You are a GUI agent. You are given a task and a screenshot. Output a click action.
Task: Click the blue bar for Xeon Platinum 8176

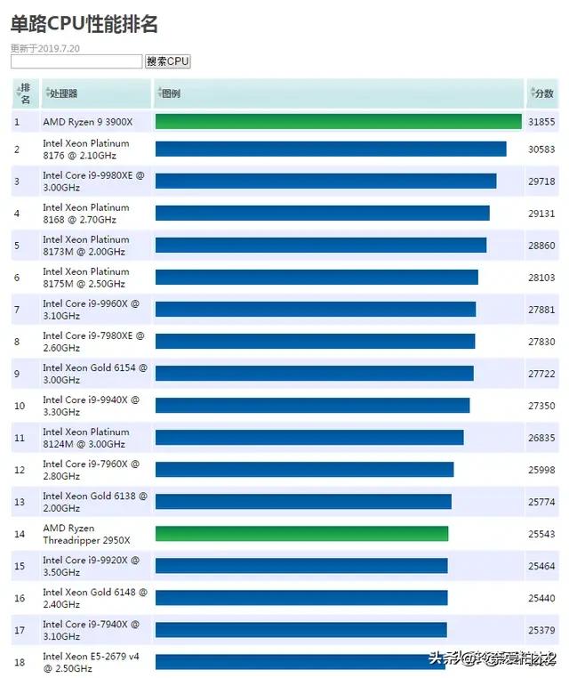[x=331, y=149]
